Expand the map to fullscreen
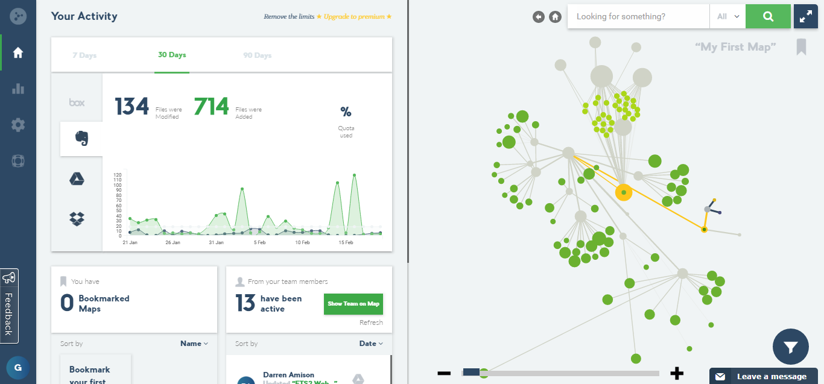 [x=806, y=17]
